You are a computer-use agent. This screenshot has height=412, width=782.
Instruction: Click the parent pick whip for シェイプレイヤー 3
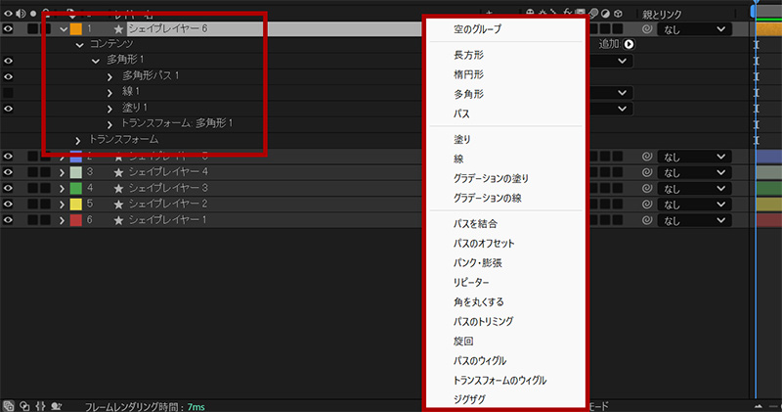pyautogui.click(x=647, y=188)
